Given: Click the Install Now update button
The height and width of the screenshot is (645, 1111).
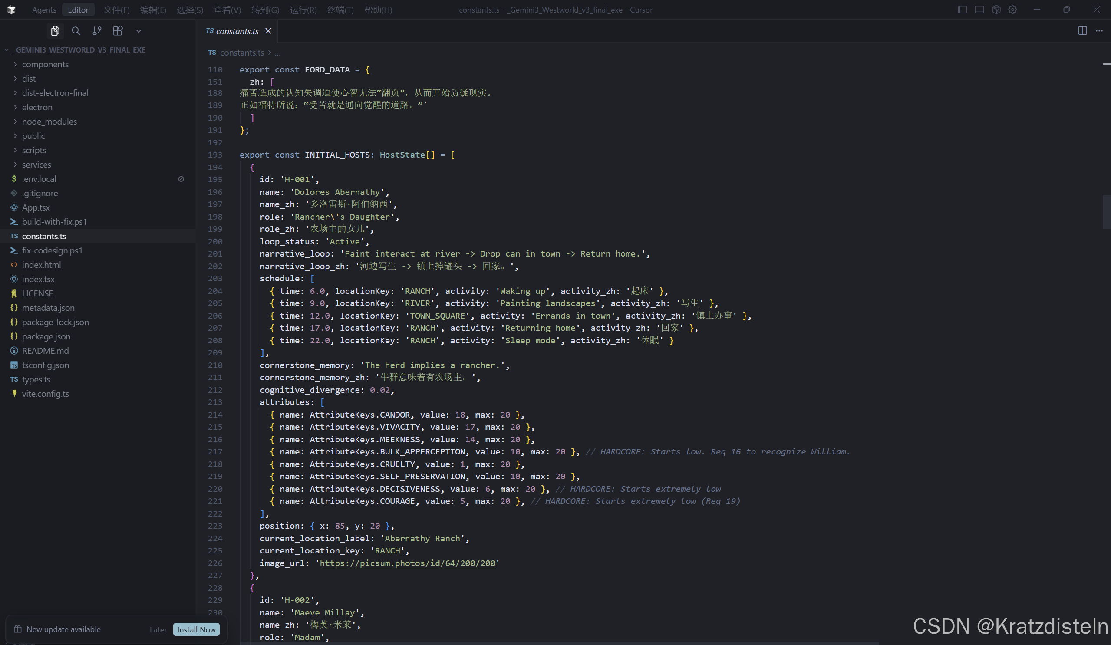Looking at the screenshot, I should tap(196, 629).
